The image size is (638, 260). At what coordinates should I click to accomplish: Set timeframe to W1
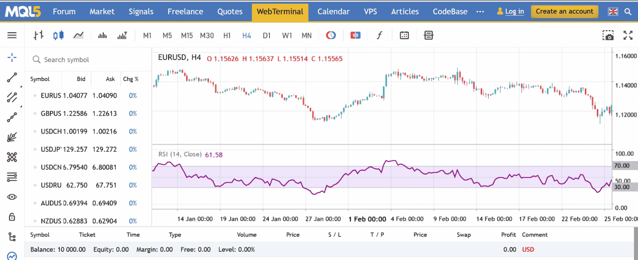[x=287, y=36]
